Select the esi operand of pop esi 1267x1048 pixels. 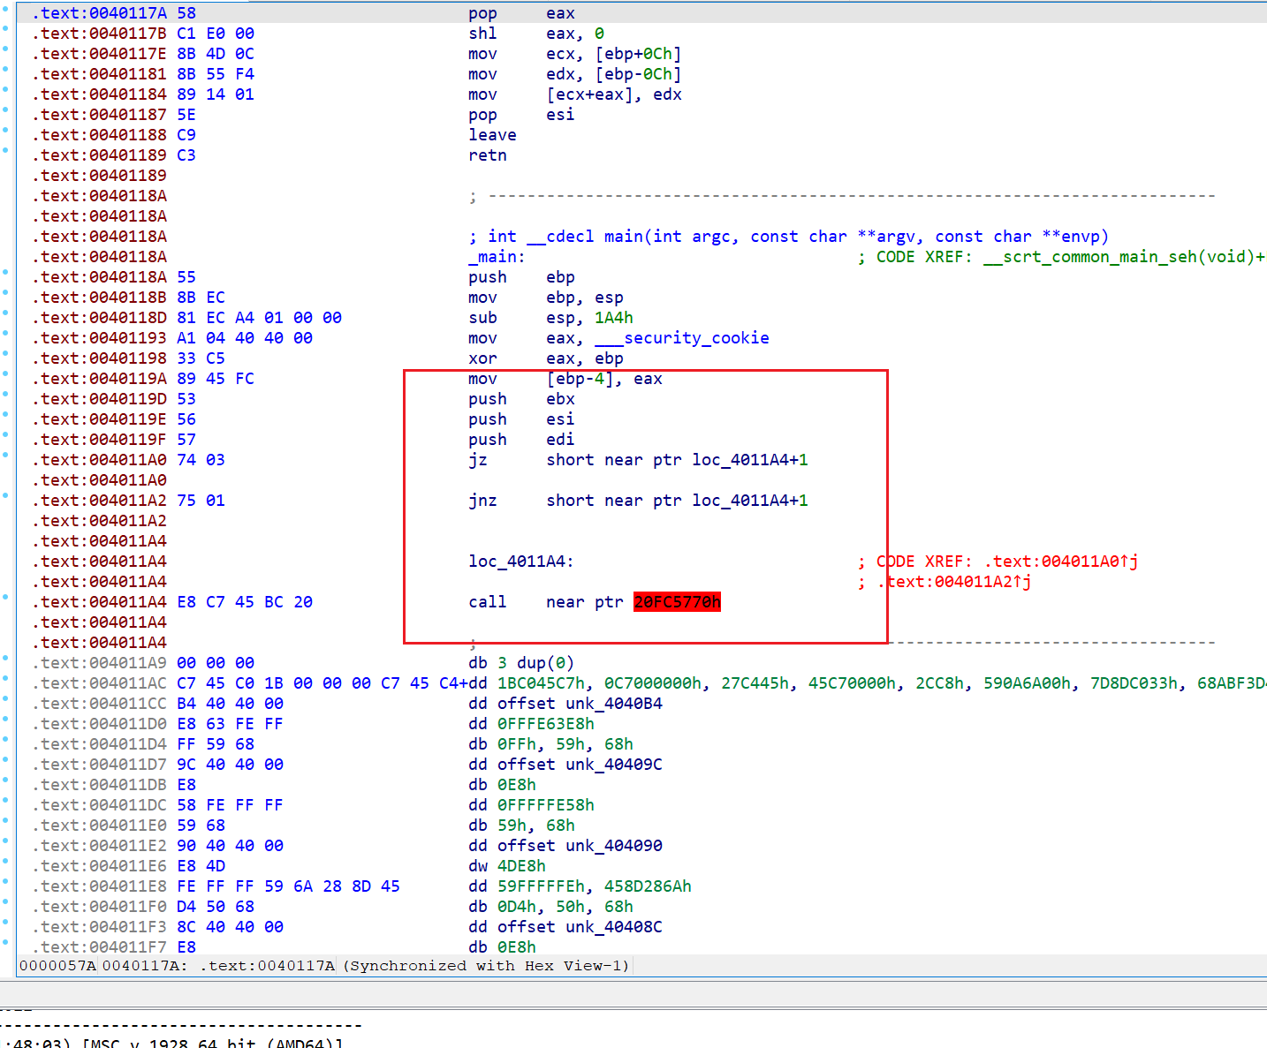[x=560, y=115]
